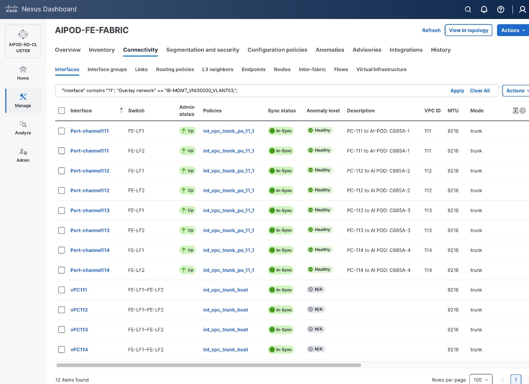Open Admin in the sidebar
This screenshot has height=384, width=529.
pos(23,155)
